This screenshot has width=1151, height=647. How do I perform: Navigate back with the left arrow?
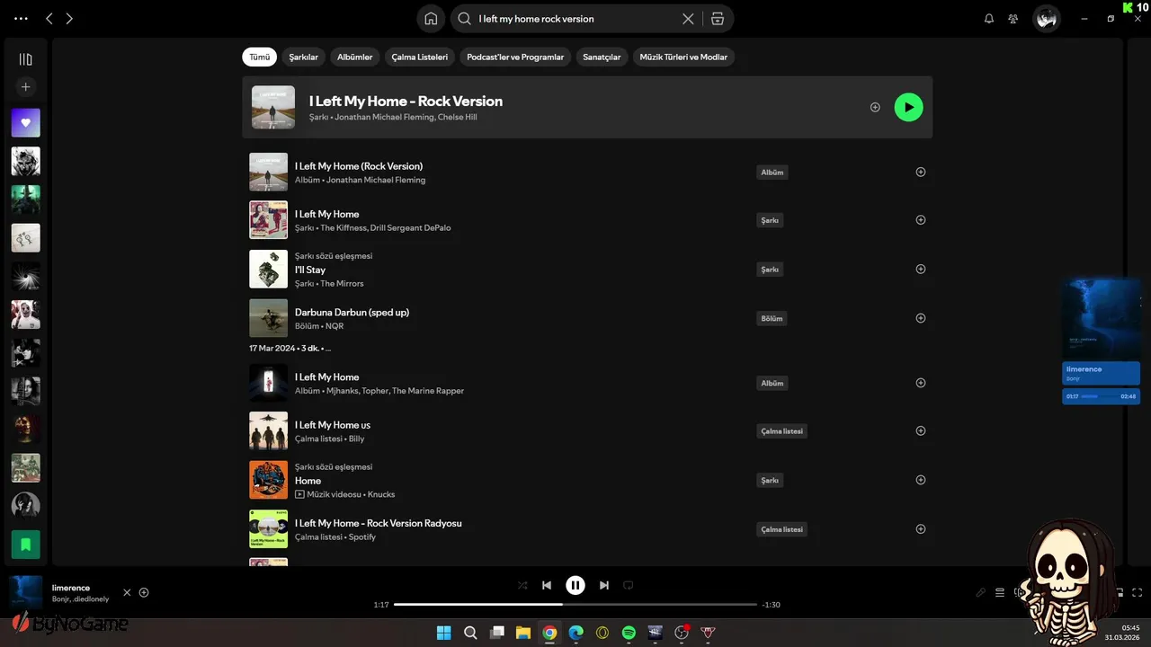click(x=49, y=19)
